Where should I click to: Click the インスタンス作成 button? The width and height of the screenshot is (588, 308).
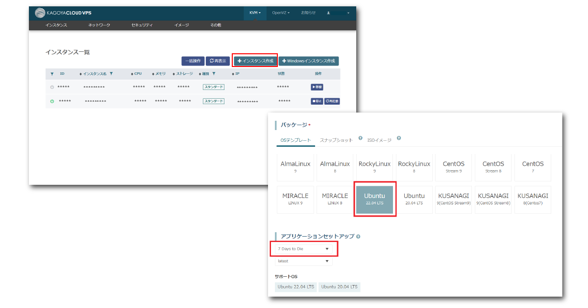[255, 61]
